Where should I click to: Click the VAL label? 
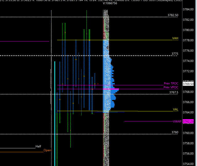pyautogui.click(x=175, y=110)
